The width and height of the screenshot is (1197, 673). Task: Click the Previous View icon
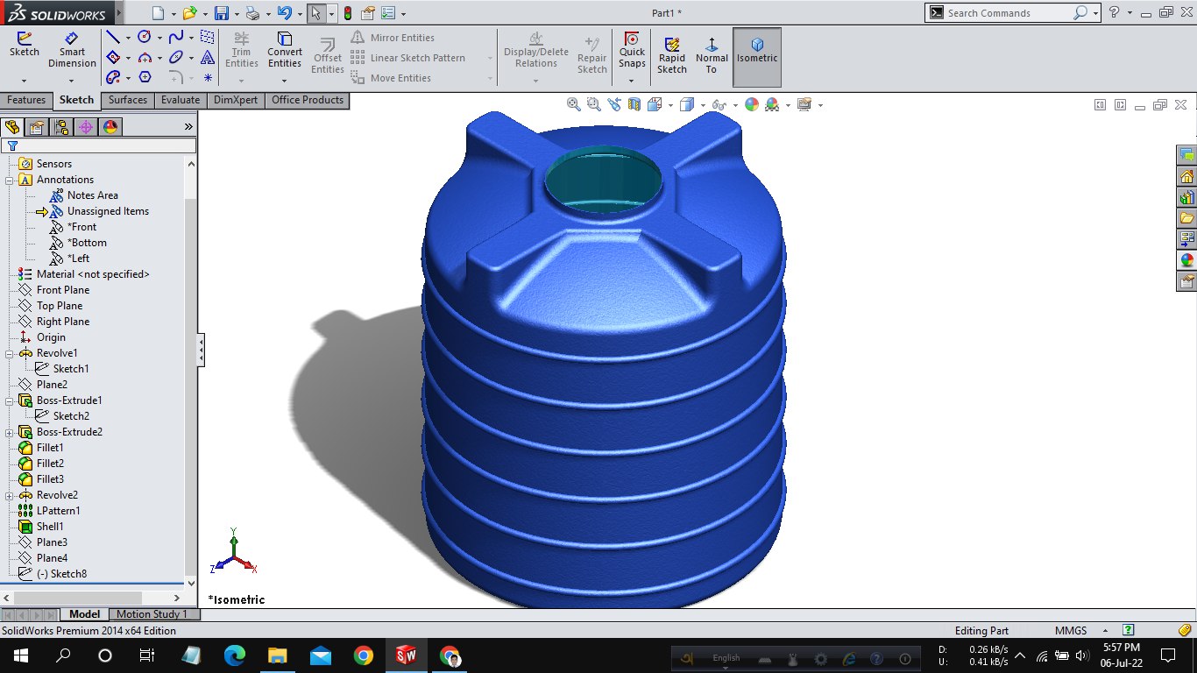pos(613,104)
